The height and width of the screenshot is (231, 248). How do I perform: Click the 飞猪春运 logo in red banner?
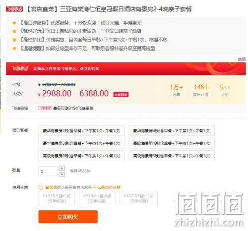pyautogui.click(x=20, y=68)
